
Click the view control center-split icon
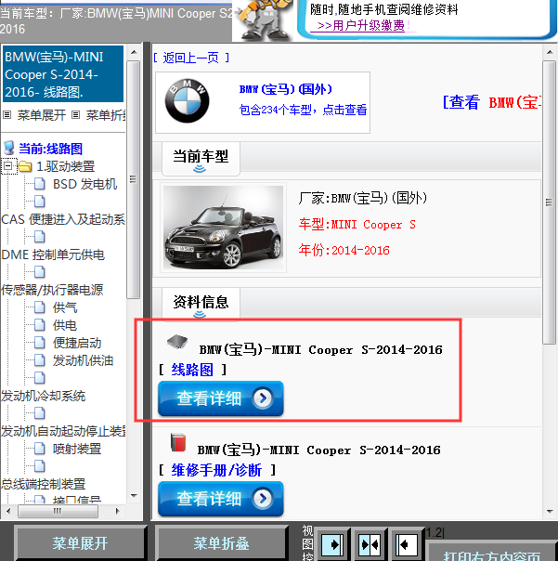tap(370, 545)
